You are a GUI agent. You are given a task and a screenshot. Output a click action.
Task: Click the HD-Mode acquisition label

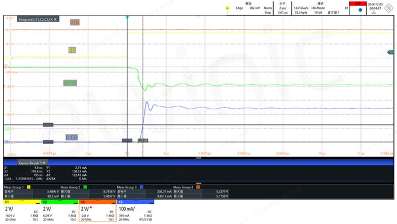pyautogui.click(x=318, y=8)
